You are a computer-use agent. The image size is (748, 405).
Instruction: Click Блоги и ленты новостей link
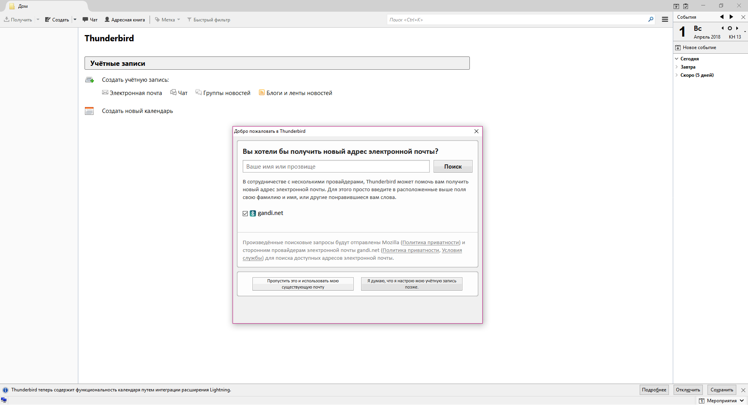pyautogui.click(x=296, y=93)
